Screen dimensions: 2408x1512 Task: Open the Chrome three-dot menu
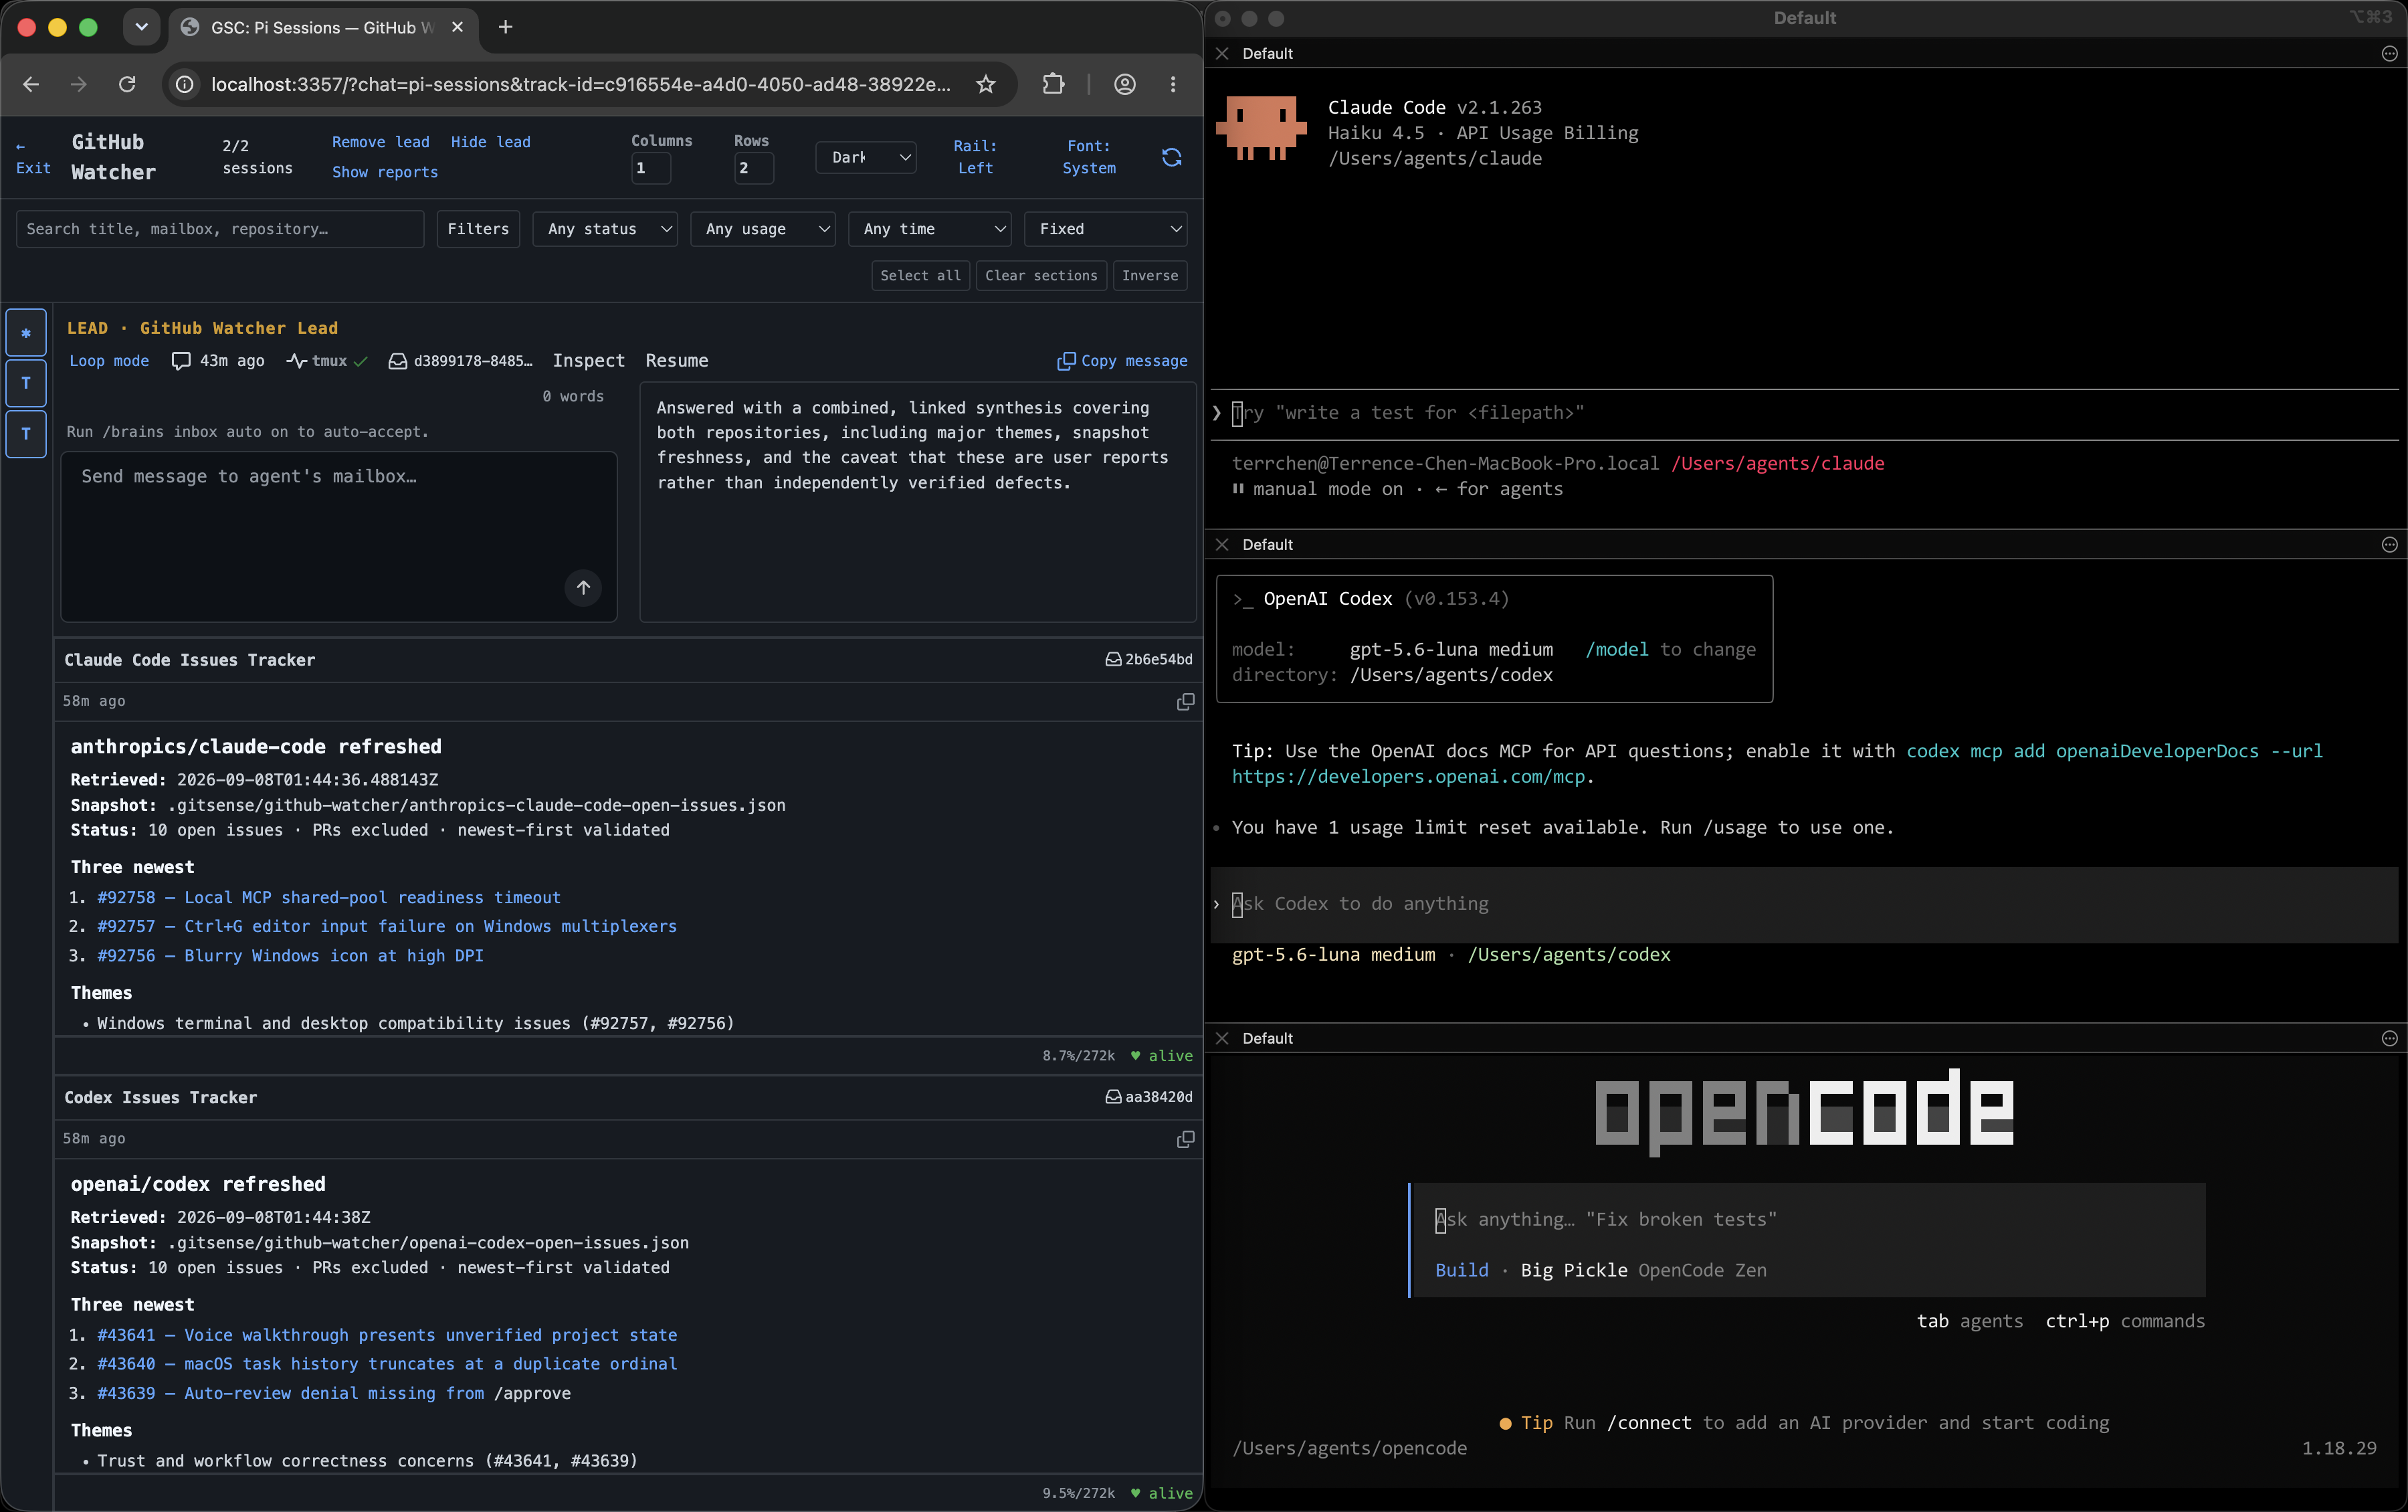tap(1173, 84)
